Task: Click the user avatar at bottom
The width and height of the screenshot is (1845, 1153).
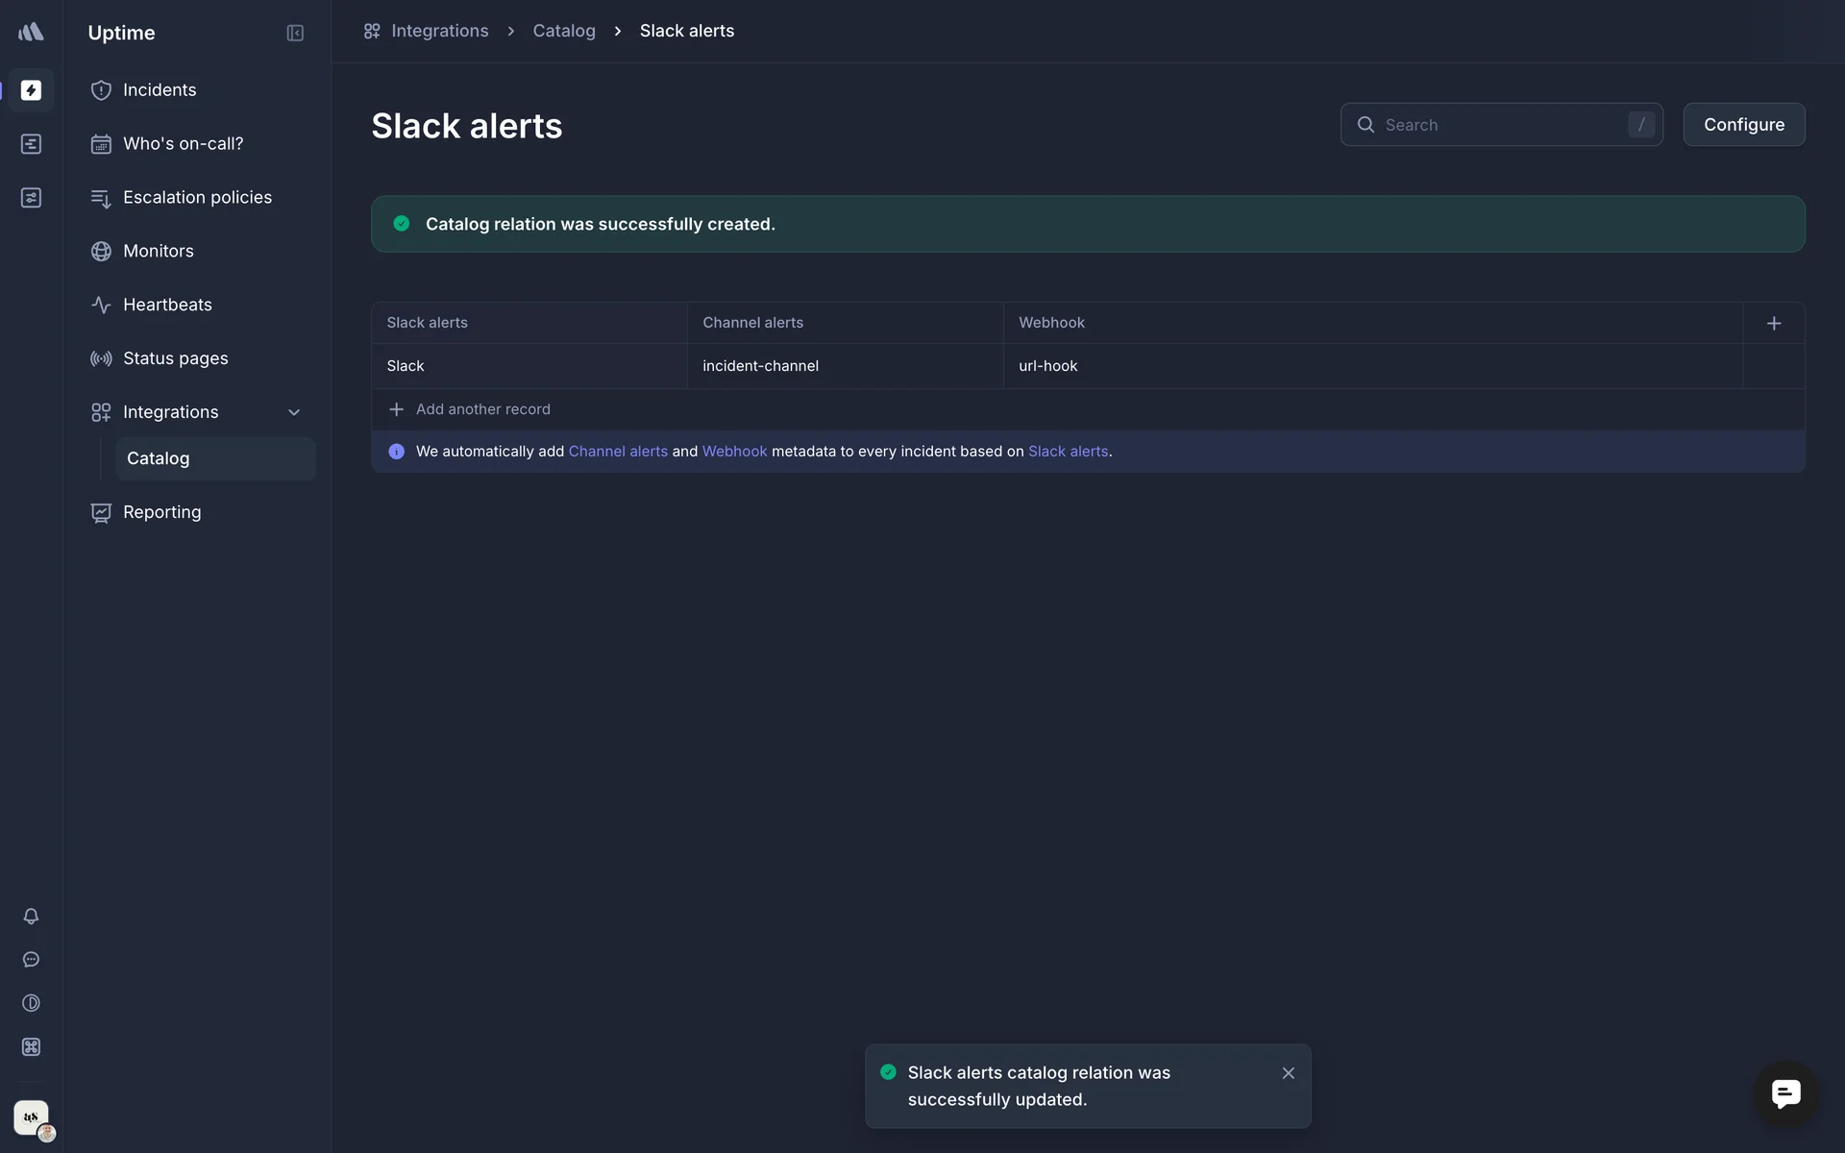Action: (32, 1117)
